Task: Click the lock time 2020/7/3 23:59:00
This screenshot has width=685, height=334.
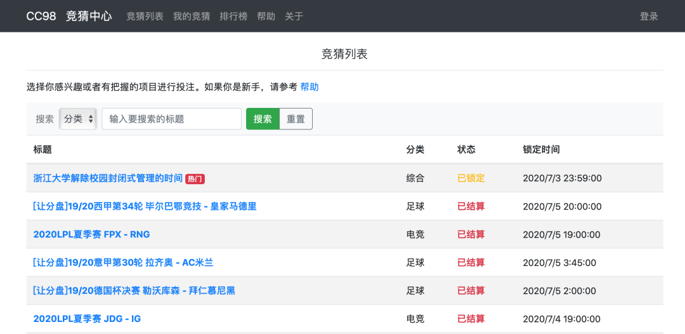Action: point(562,178)
